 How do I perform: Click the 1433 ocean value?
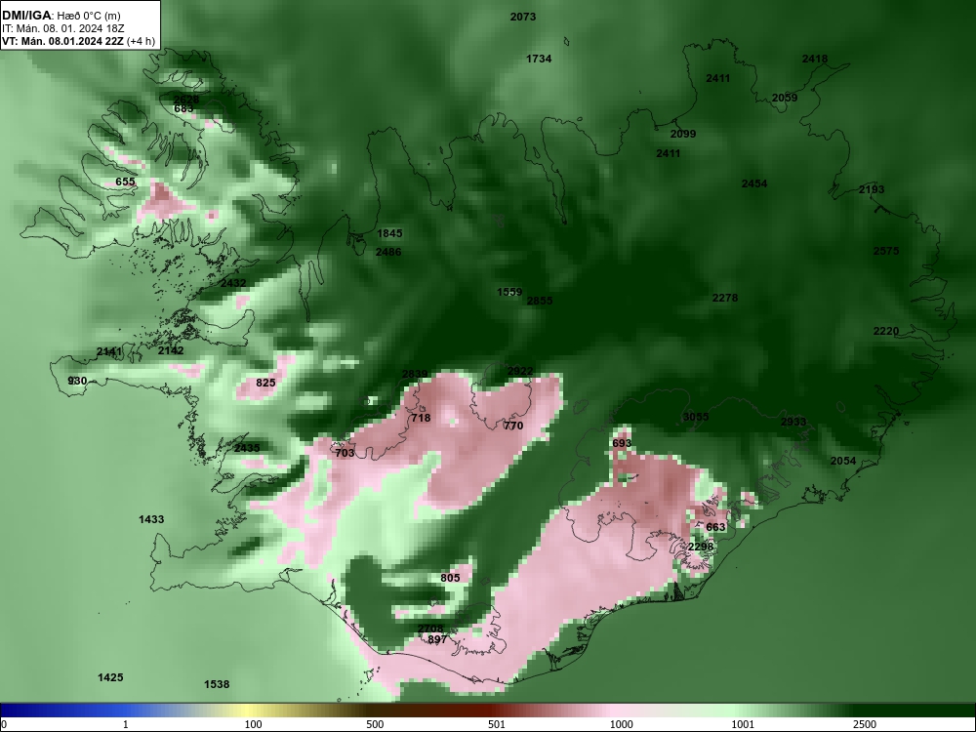coord(151,520)
